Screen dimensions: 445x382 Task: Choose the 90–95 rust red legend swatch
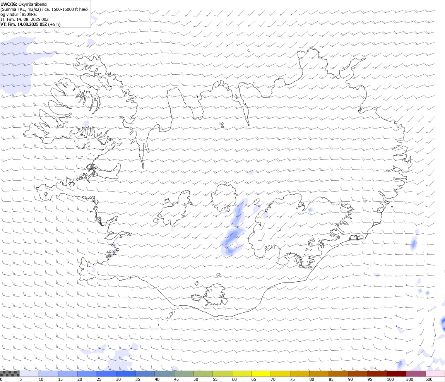click(x=358, y=373)
